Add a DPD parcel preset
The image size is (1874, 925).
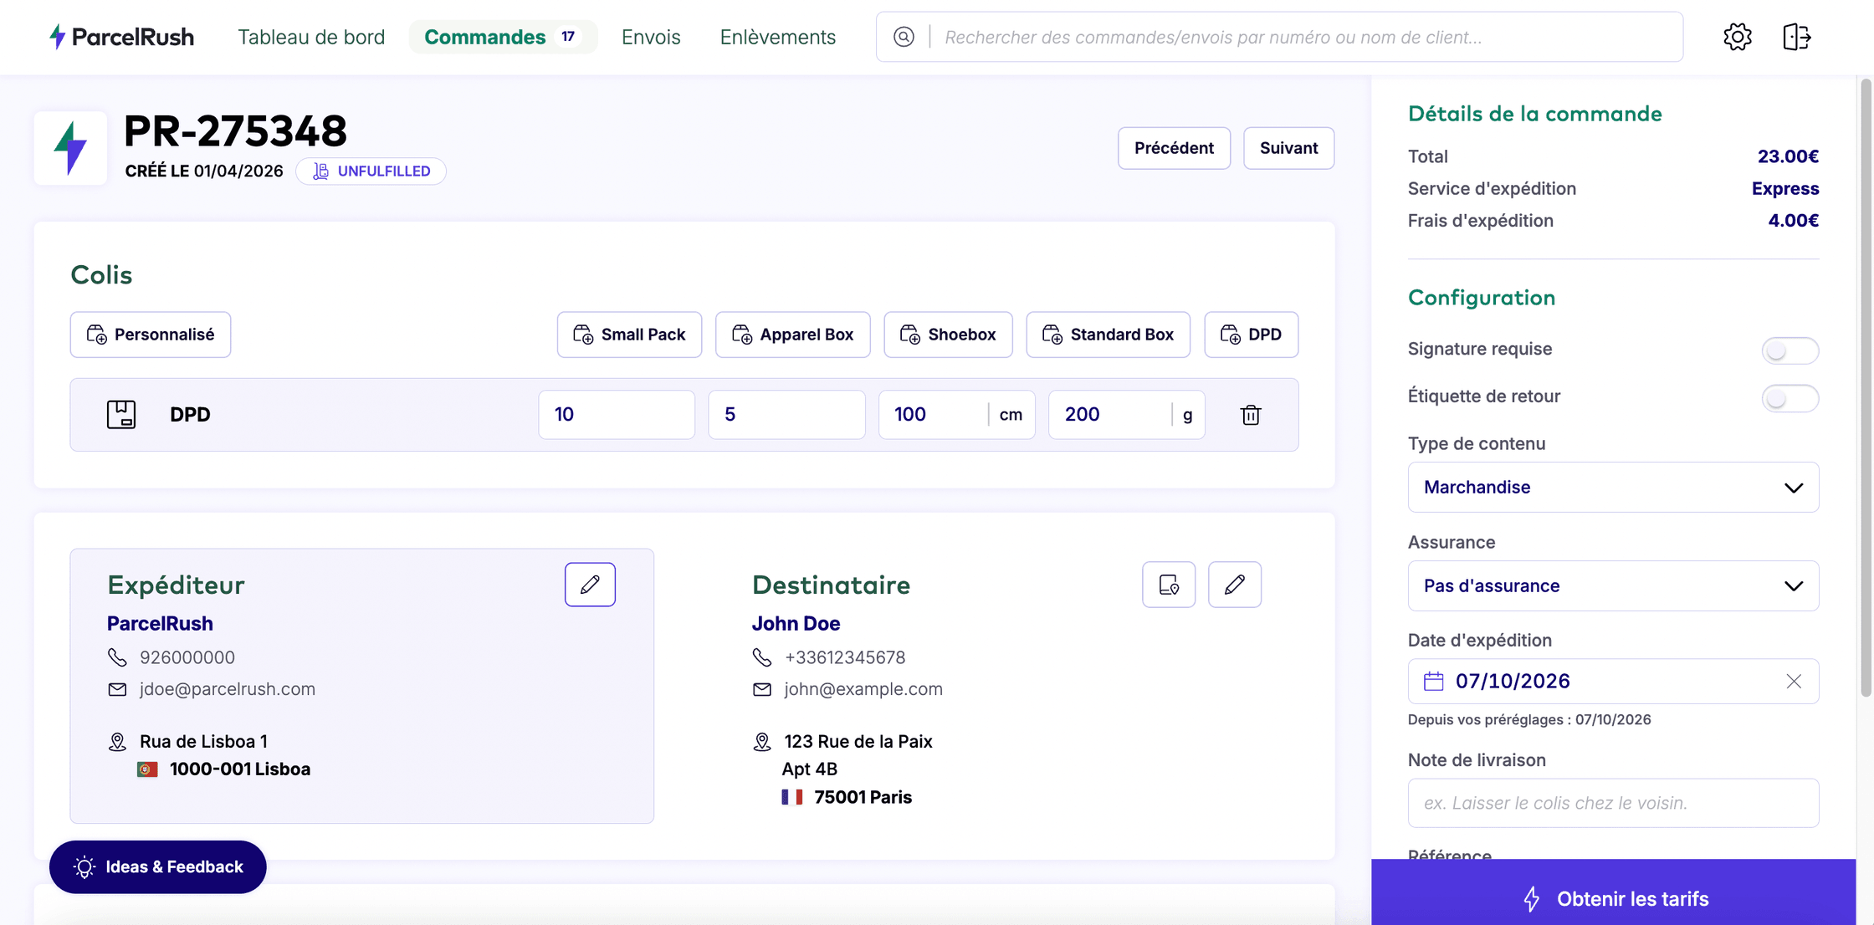(1251, 335)
